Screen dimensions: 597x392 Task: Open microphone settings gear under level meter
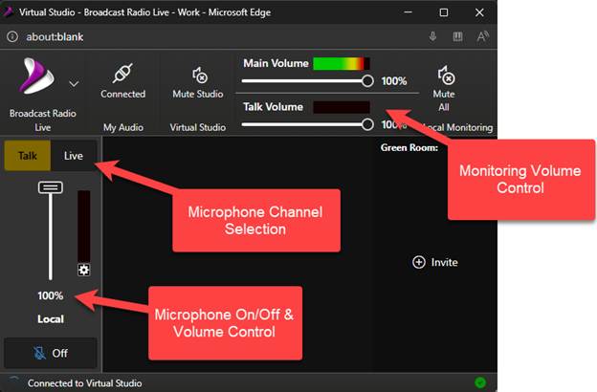click(84, 270)
